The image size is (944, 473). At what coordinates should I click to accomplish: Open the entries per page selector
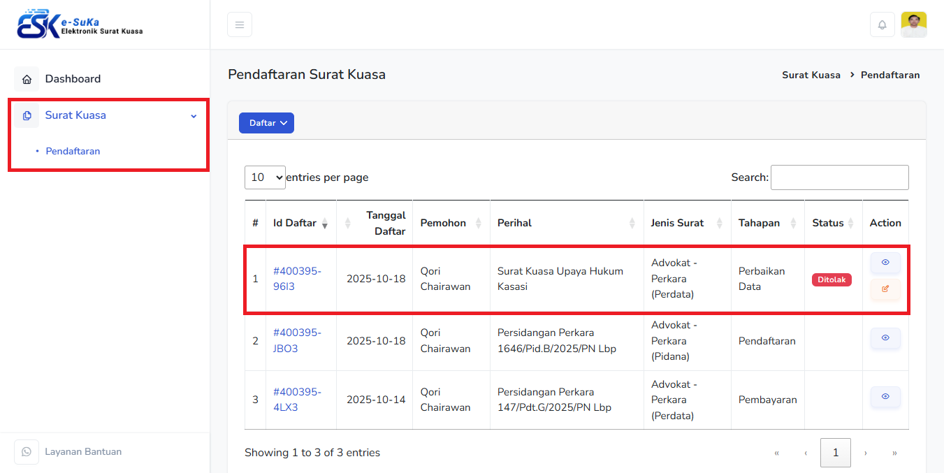click(x=265, y=177)
